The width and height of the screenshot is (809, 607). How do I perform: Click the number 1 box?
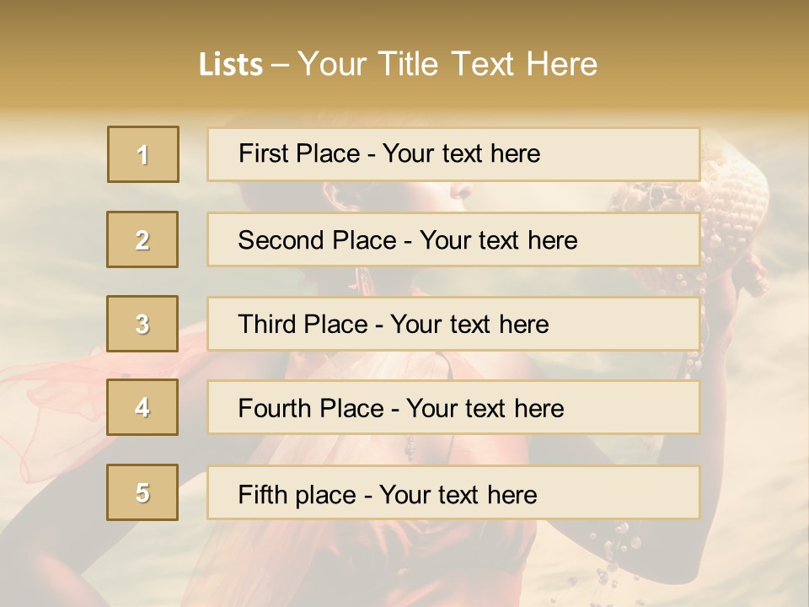[x=143, y=154]
